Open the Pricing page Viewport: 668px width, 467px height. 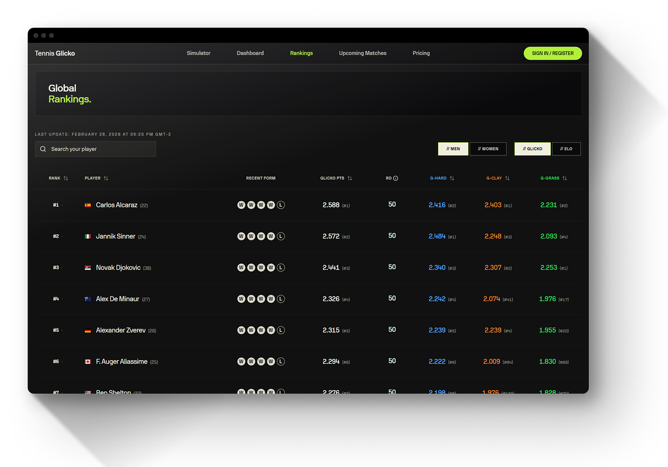(421, 53)
